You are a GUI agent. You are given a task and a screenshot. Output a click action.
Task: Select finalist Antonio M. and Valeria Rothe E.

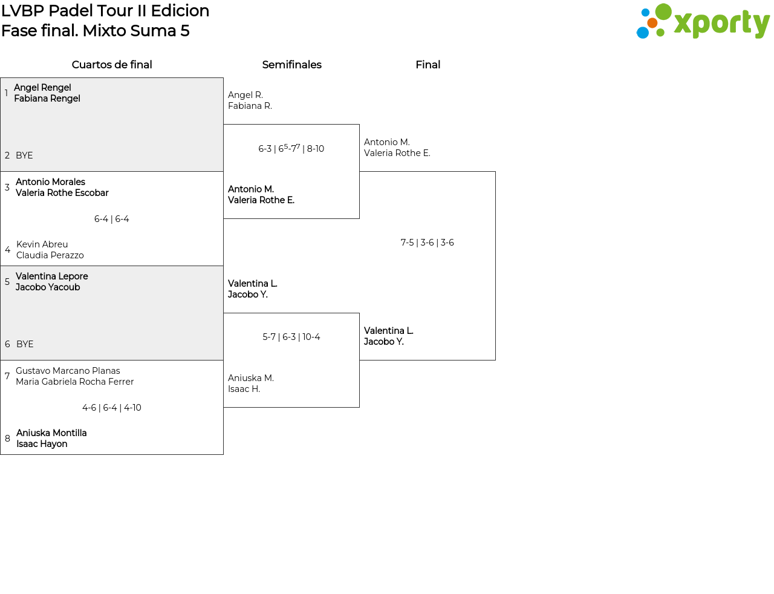397,148
